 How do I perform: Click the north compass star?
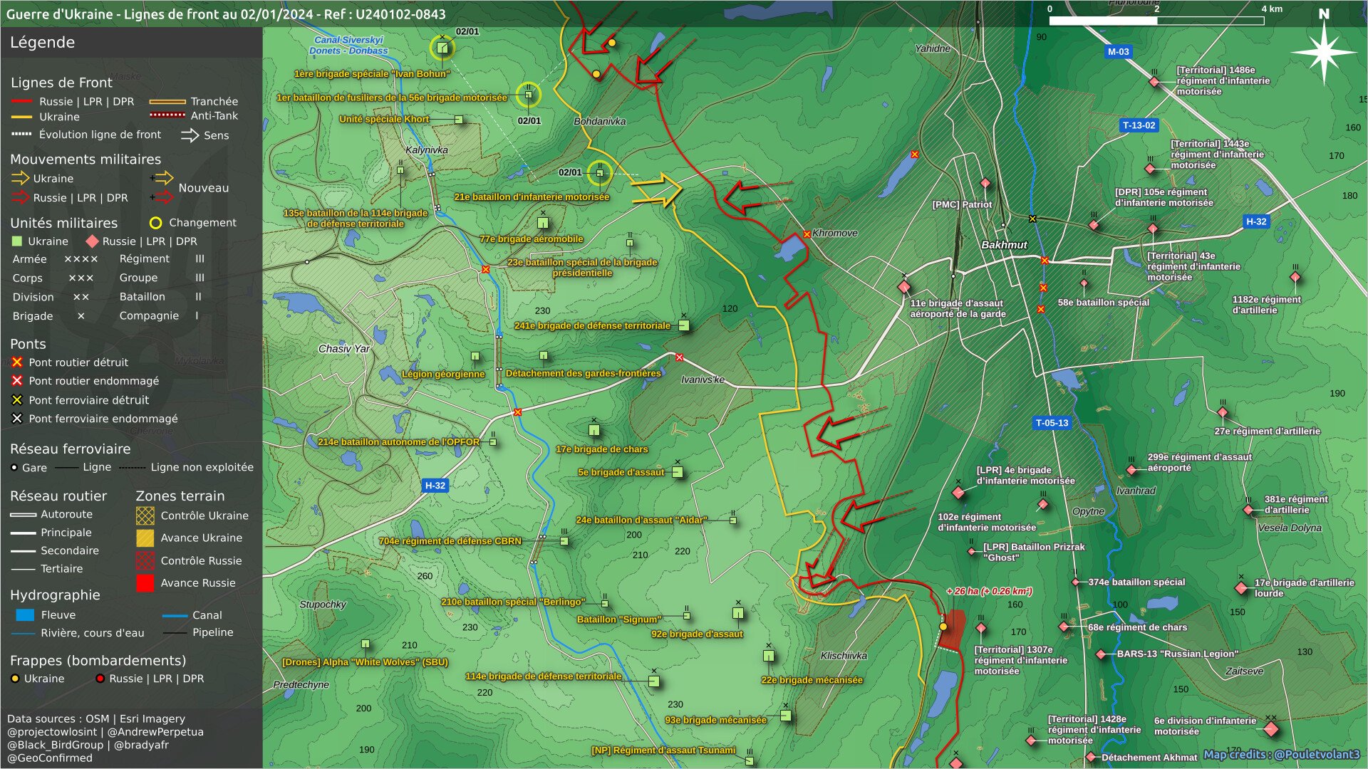[x=1324, y=52]
